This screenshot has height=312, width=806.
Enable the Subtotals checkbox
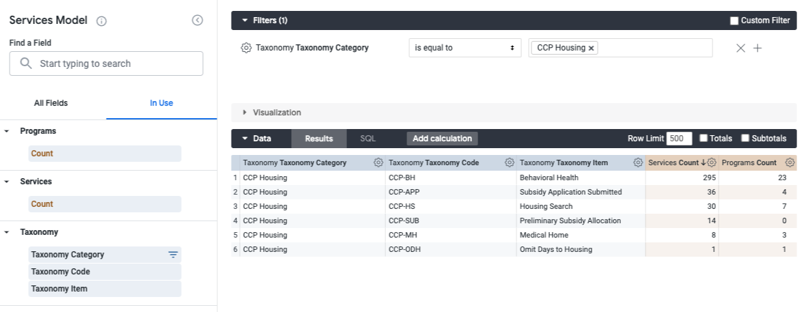pyautogui.click(x=745, y=138)
